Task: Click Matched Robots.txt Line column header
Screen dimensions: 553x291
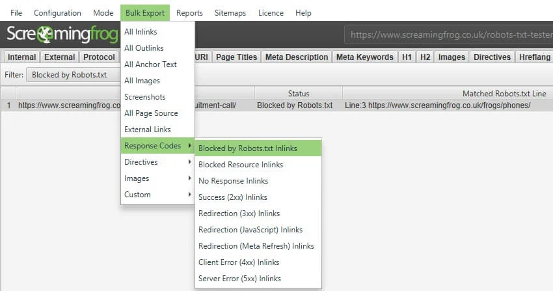Action: (504, 94)
